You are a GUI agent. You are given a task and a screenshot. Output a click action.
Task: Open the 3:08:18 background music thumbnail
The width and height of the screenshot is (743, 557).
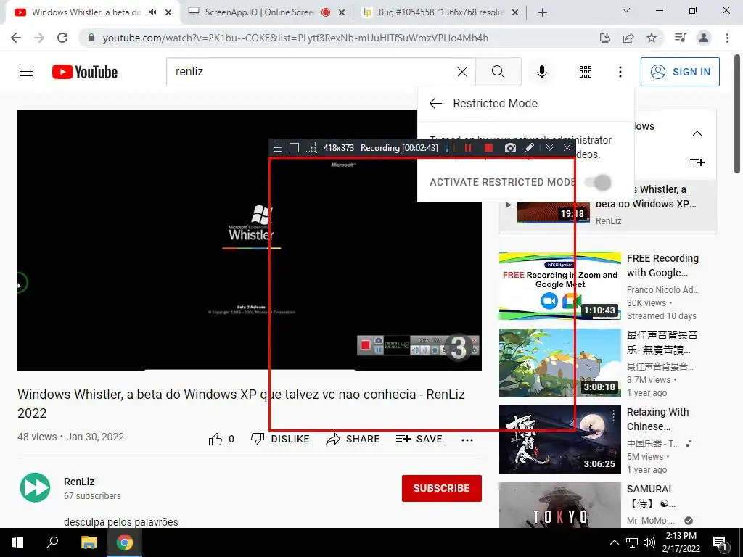click(x=559, y=363)
